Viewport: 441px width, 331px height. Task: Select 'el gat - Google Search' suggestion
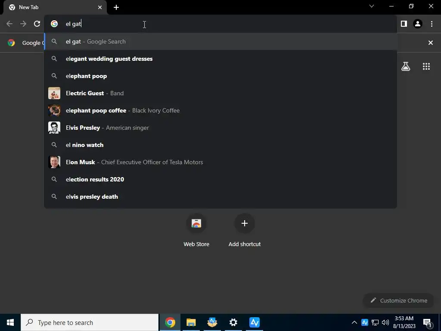point(220,42)
